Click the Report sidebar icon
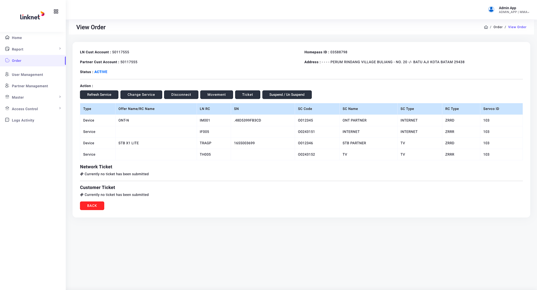537x290 pixels. point(7,49)
